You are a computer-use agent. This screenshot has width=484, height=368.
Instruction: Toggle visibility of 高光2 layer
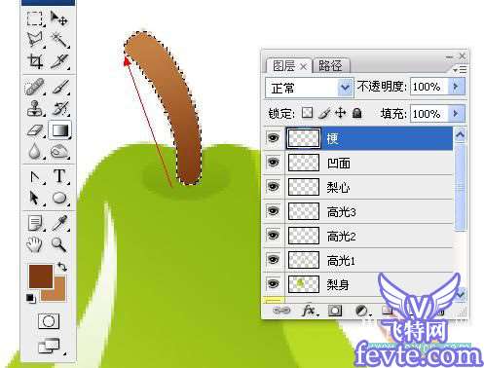tap(274, 235)
